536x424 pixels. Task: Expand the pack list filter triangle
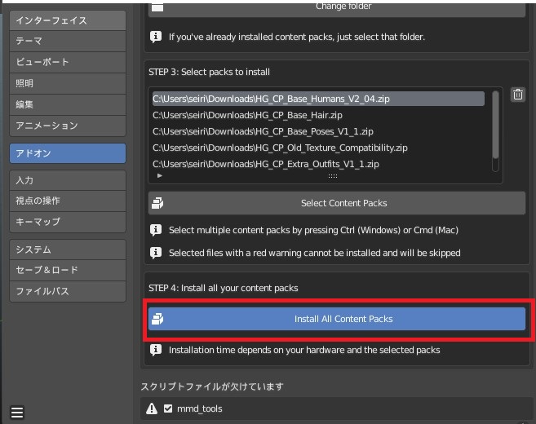[x=160, y=175]
